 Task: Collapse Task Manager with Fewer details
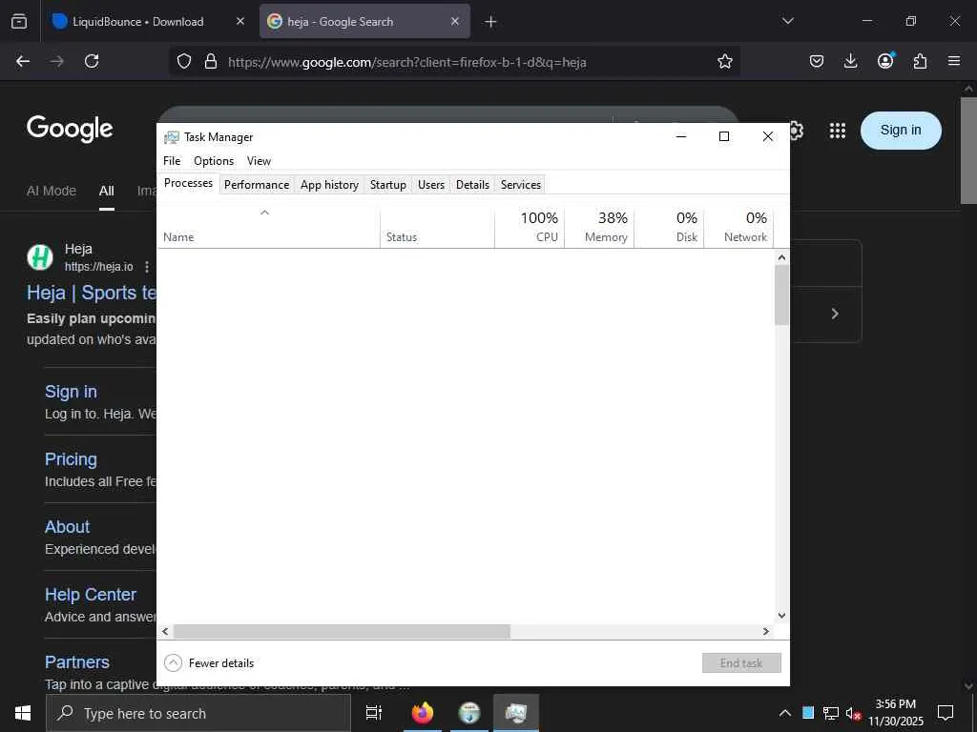pos(209,663)
